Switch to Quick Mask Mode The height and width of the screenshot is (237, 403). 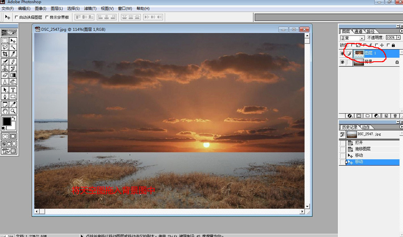[x=13, y=136]
